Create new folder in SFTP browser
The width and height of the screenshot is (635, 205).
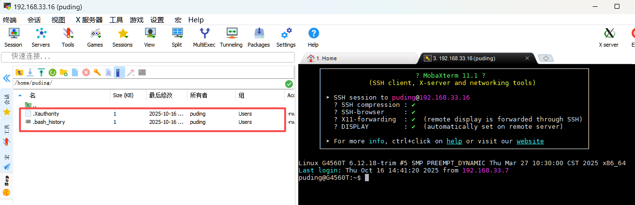tap(63, 72)
